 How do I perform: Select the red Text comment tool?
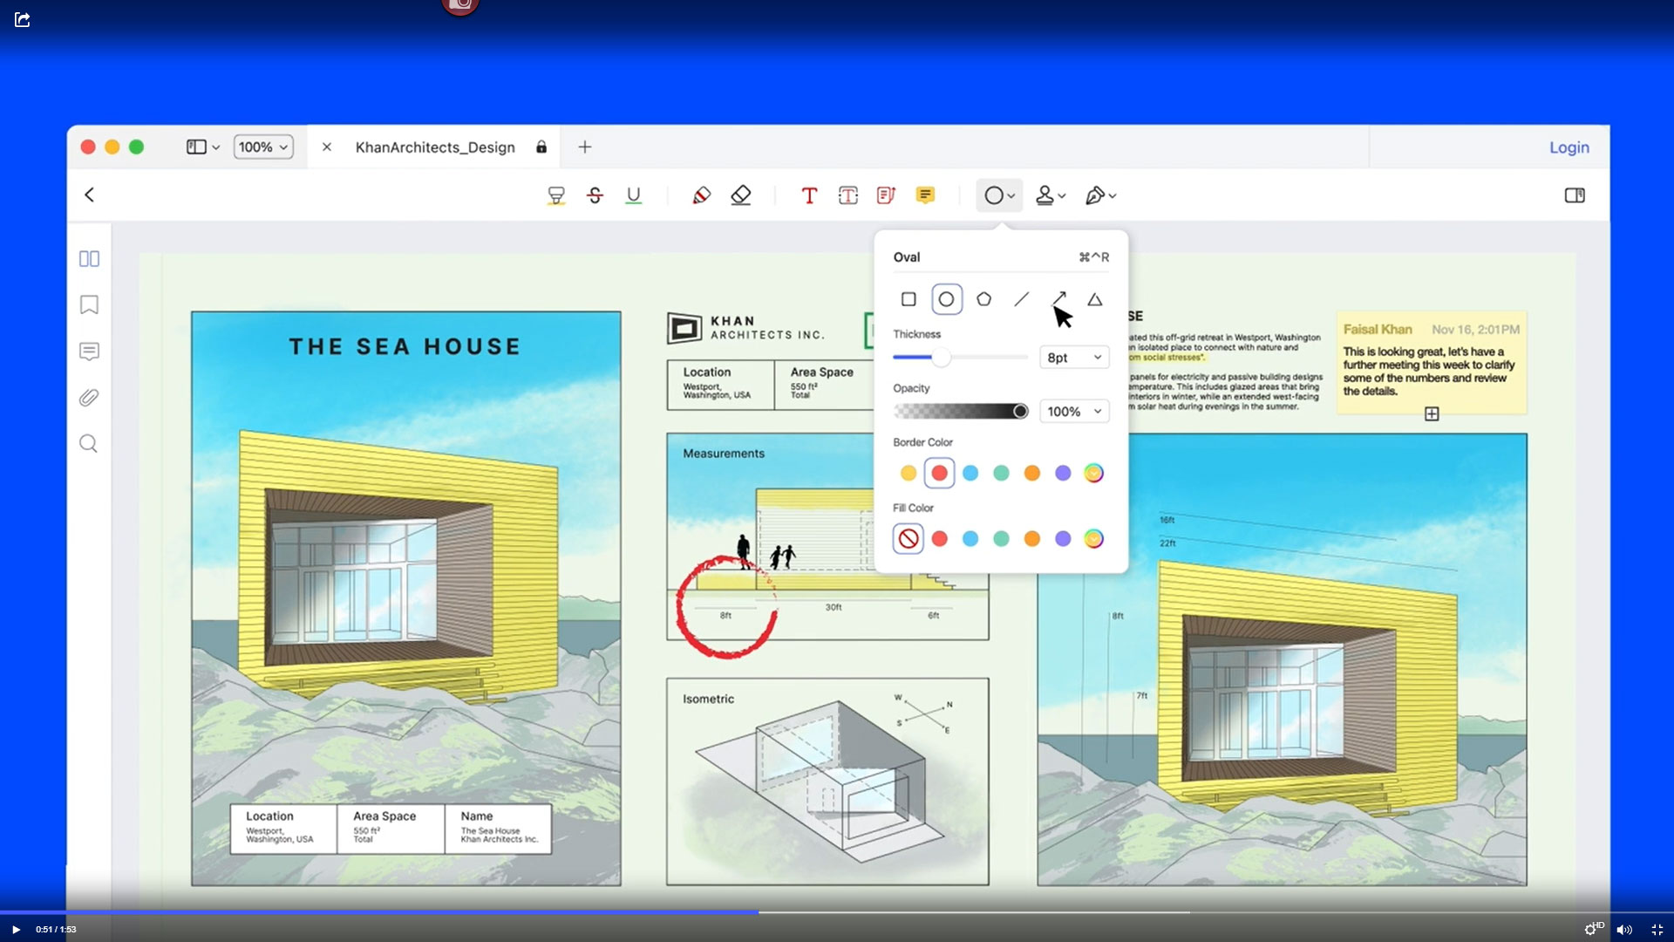pyautogui.click(x=809, y=195)
